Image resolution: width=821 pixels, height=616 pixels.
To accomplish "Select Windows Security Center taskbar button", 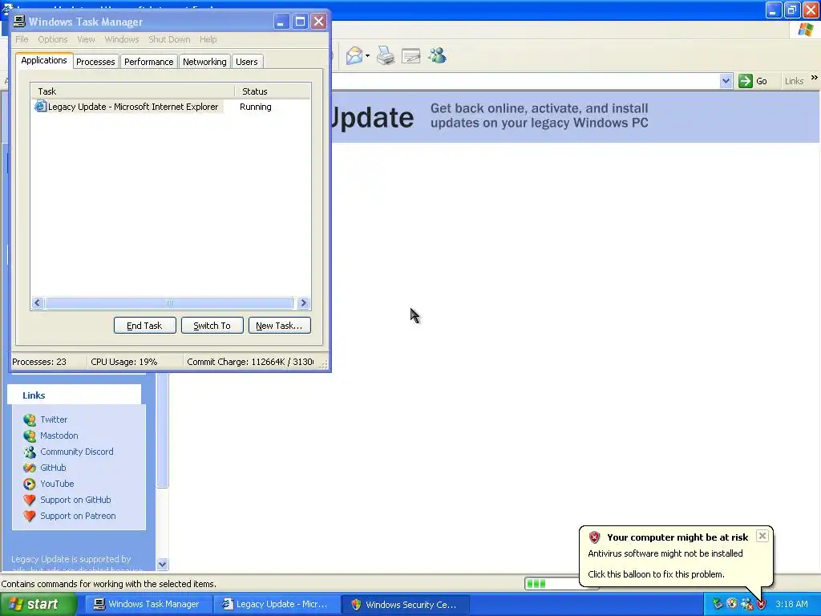I will (x=404, y=605).
